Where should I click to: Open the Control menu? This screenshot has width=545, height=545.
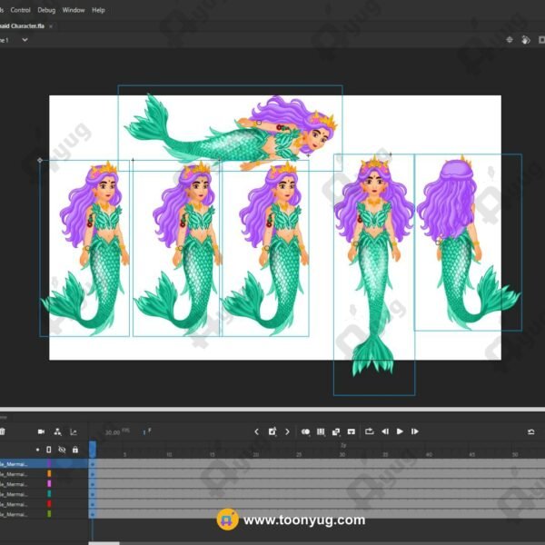pos(20,10)
